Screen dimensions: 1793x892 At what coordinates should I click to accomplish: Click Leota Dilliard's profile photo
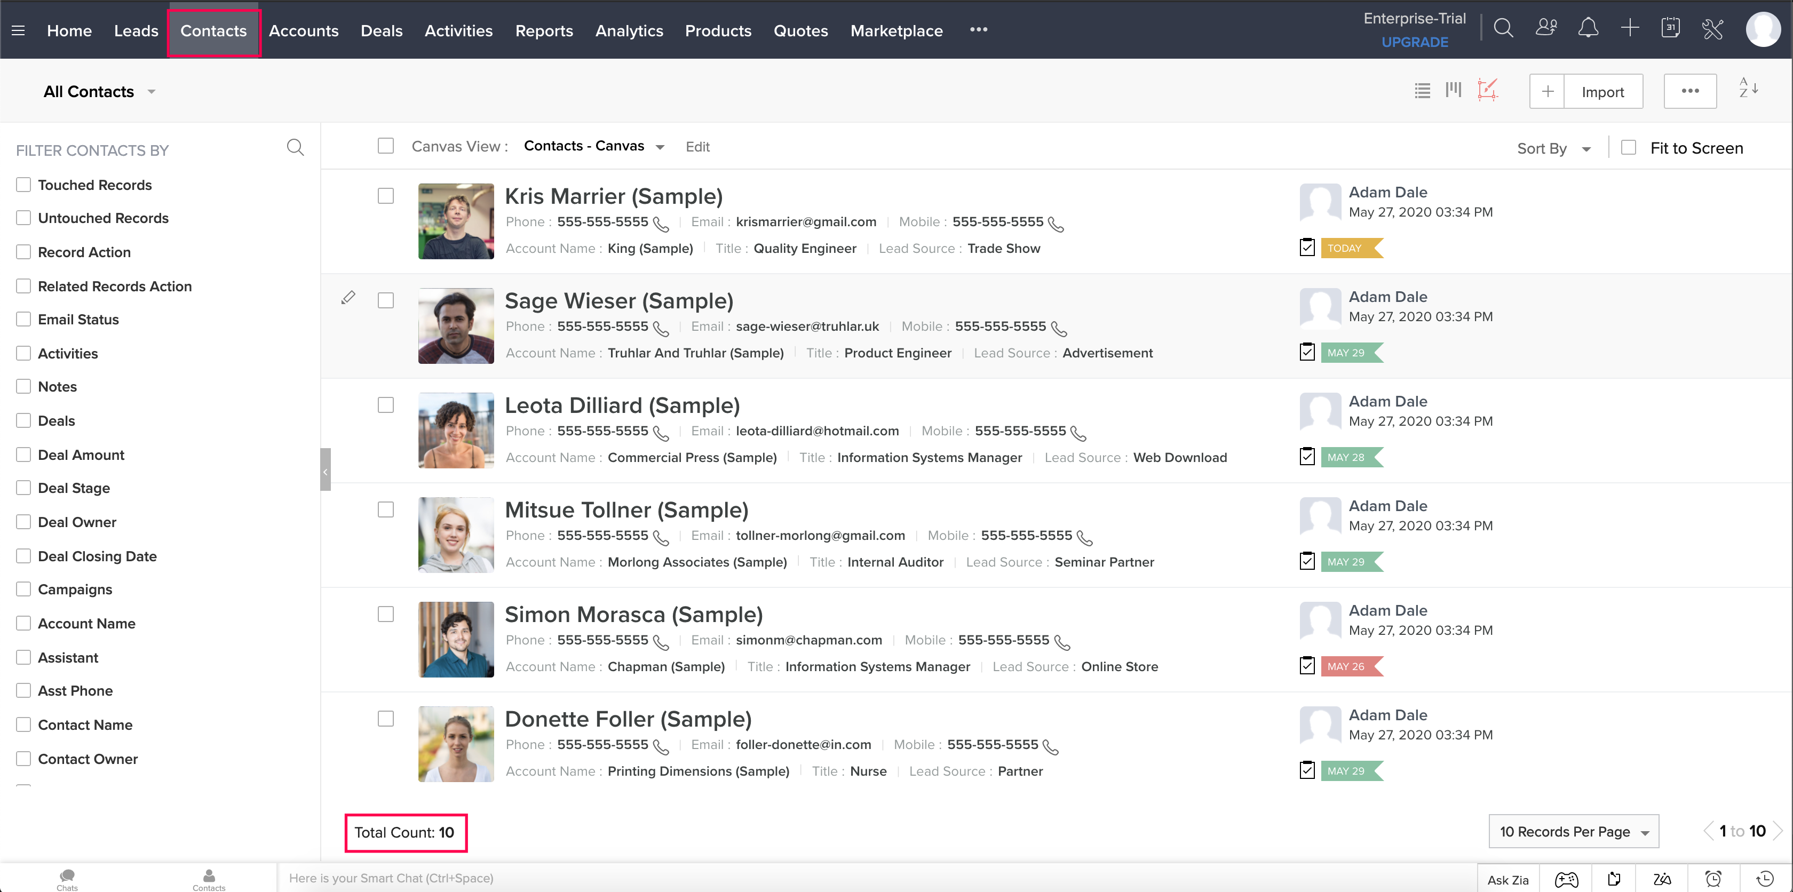(x=456, y=431)
